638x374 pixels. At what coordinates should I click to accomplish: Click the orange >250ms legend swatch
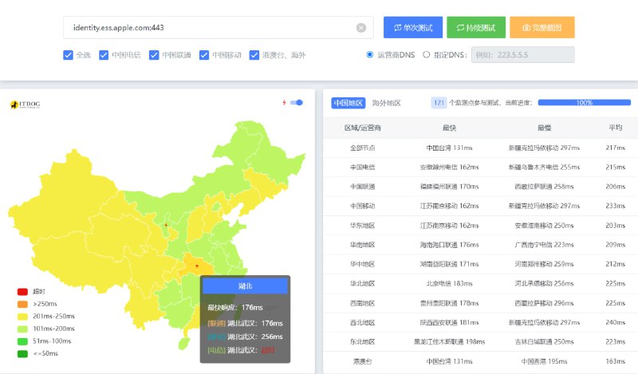(22, 304)
